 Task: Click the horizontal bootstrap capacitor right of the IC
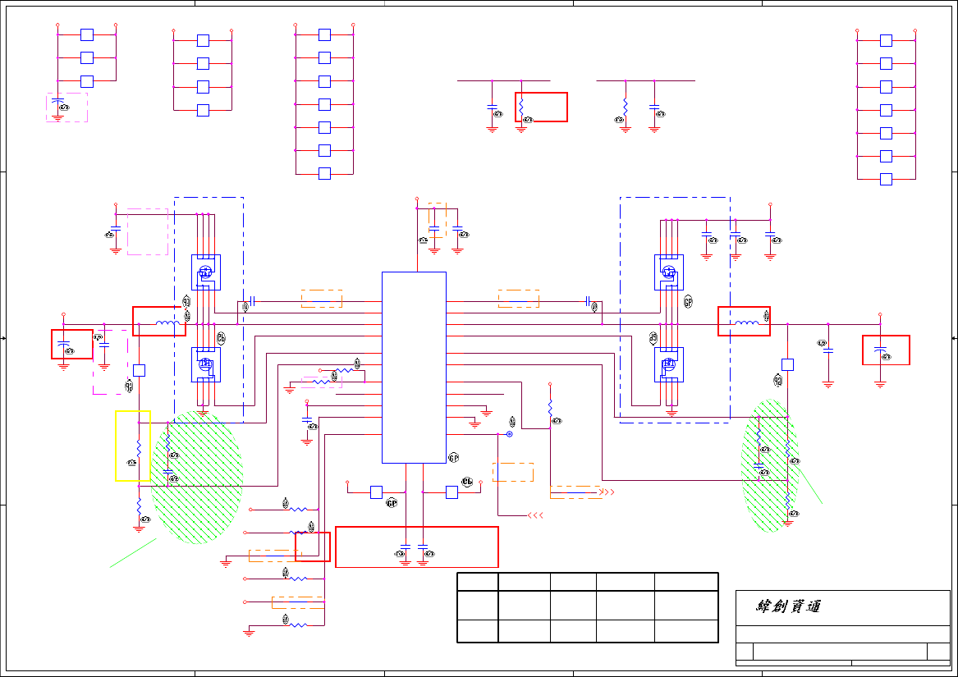coord(588,300)
